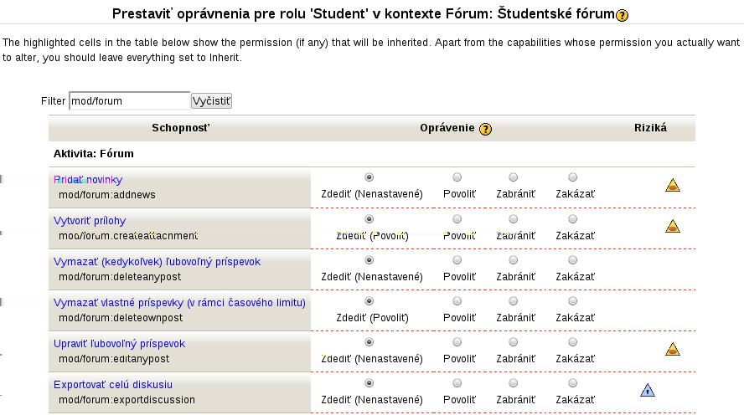Select Povoliť for mod/forum:addnews
This screenshot has width=744, height=415.
[x=457, y=177]
